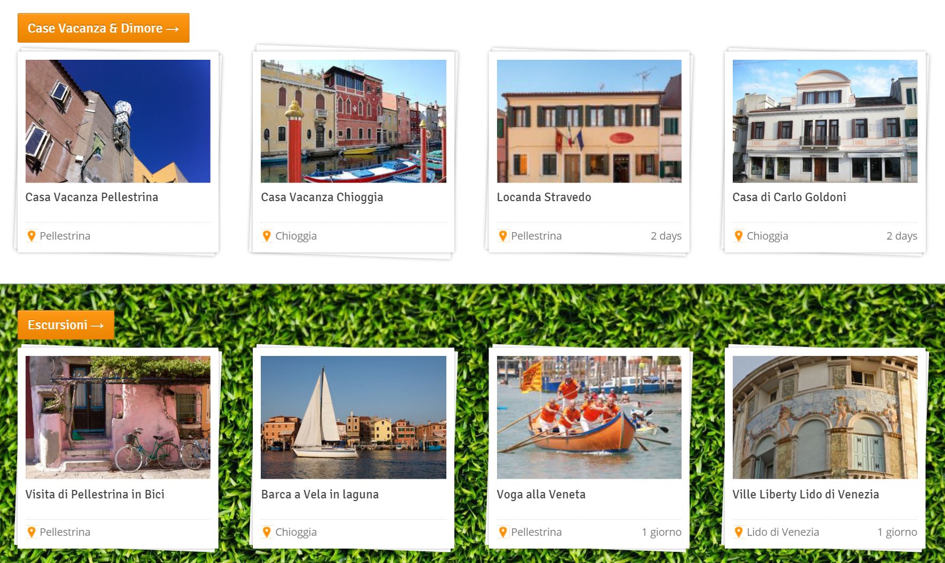Click location pin icon beside Pellestrina under Casa Vacanza Pellestrina
The width and height of the screenshot is (945, 563).
(31, 236)
